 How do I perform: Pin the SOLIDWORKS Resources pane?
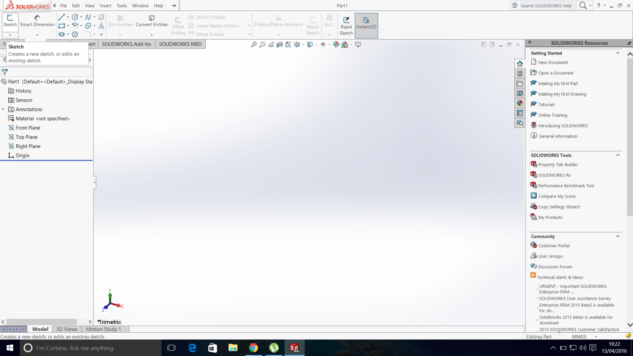(x=629, y=43)
